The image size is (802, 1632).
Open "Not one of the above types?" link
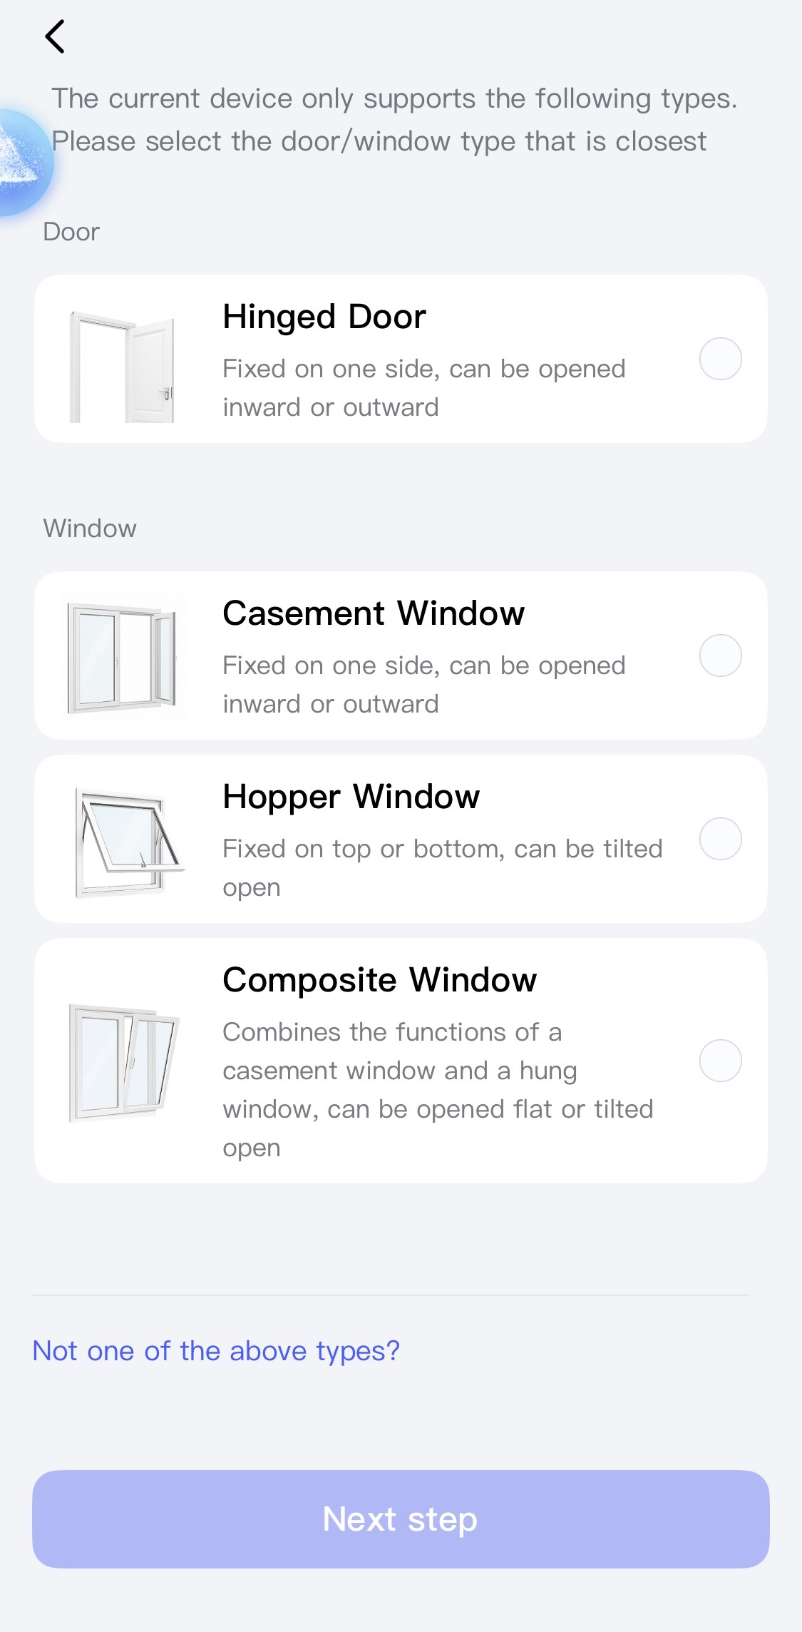216,1351
